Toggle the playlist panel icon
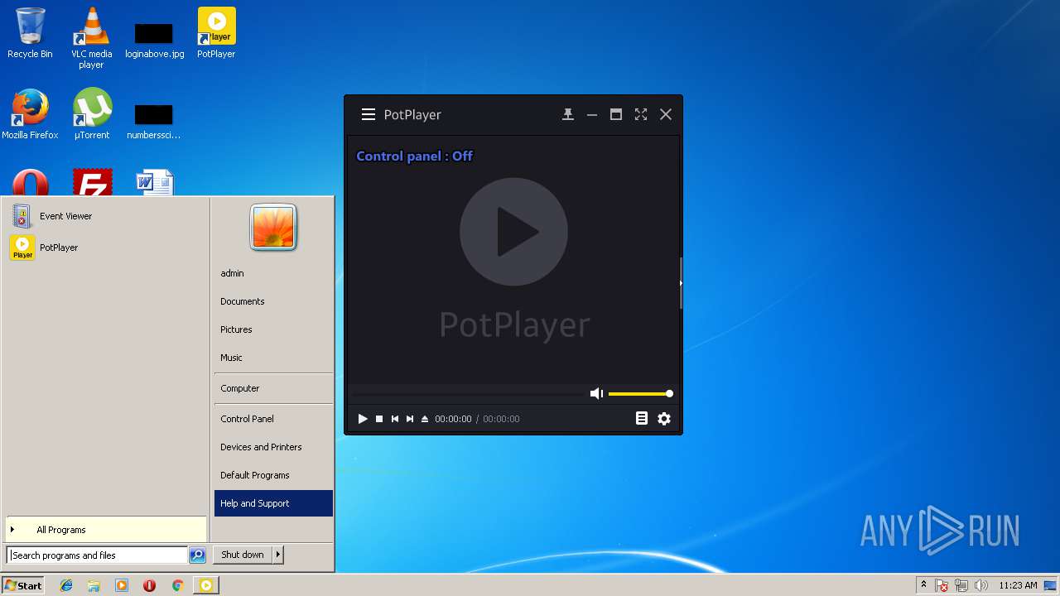Image resolution: width=1060 pixels, height=596 pixels. coord(642,419)
